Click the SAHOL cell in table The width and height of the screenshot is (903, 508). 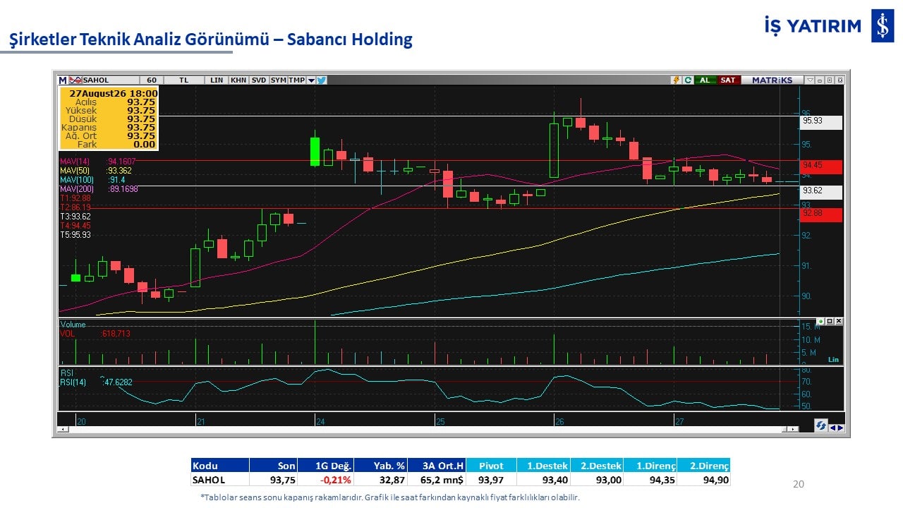click(220, 480)
